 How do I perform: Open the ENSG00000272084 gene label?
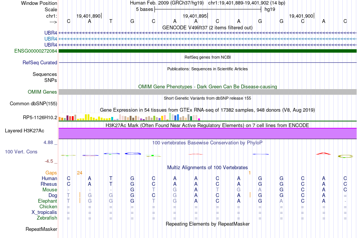click(36, 51)
